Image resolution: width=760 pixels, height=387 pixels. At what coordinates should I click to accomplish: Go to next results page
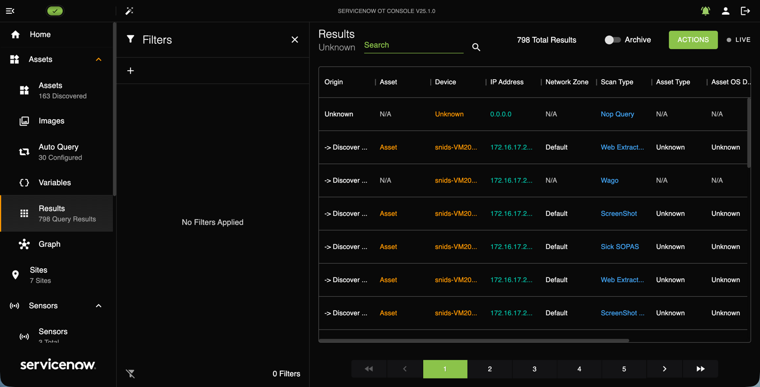664,369
